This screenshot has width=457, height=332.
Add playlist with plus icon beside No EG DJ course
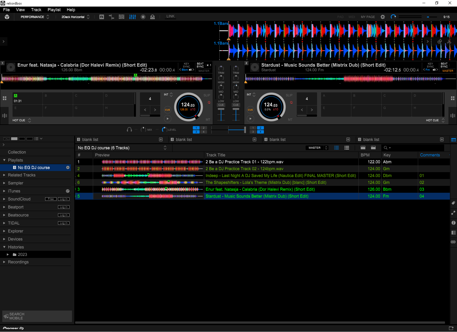tap(68, 168)
